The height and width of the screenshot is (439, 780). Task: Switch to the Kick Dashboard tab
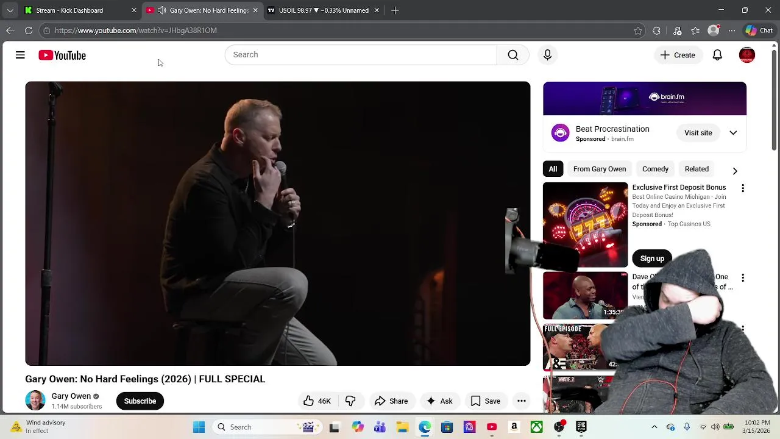pyautogui.click(x=79, y=10)
